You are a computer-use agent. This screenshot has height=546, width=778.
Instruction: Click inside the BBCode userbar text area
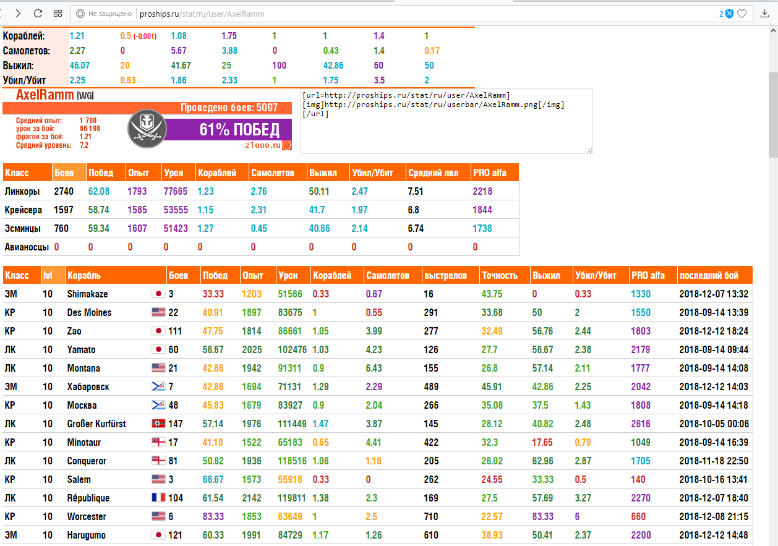446,121
